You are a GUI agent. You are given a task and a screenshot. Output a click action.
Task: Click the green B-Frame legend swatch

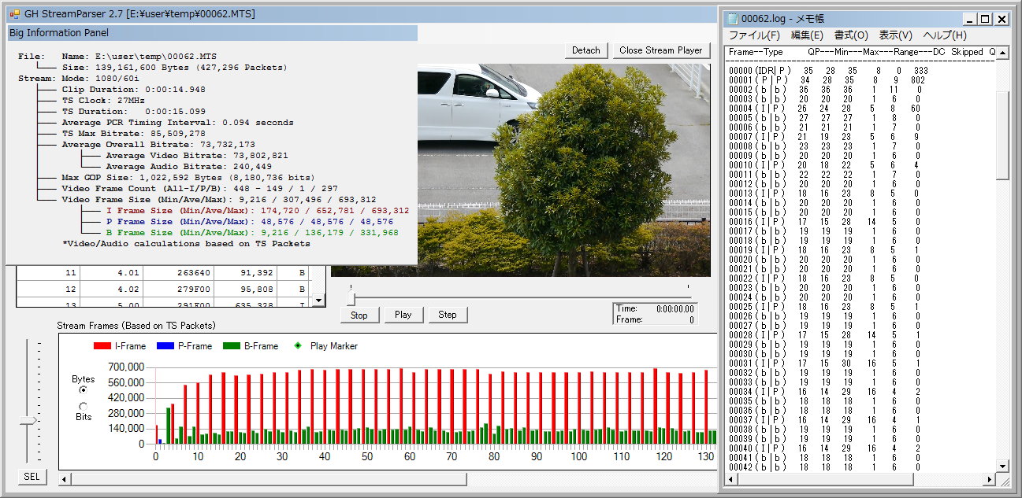point(232,346)
